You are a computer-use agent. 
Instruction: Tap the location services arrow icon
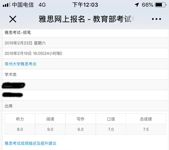(x=137, y=5)
